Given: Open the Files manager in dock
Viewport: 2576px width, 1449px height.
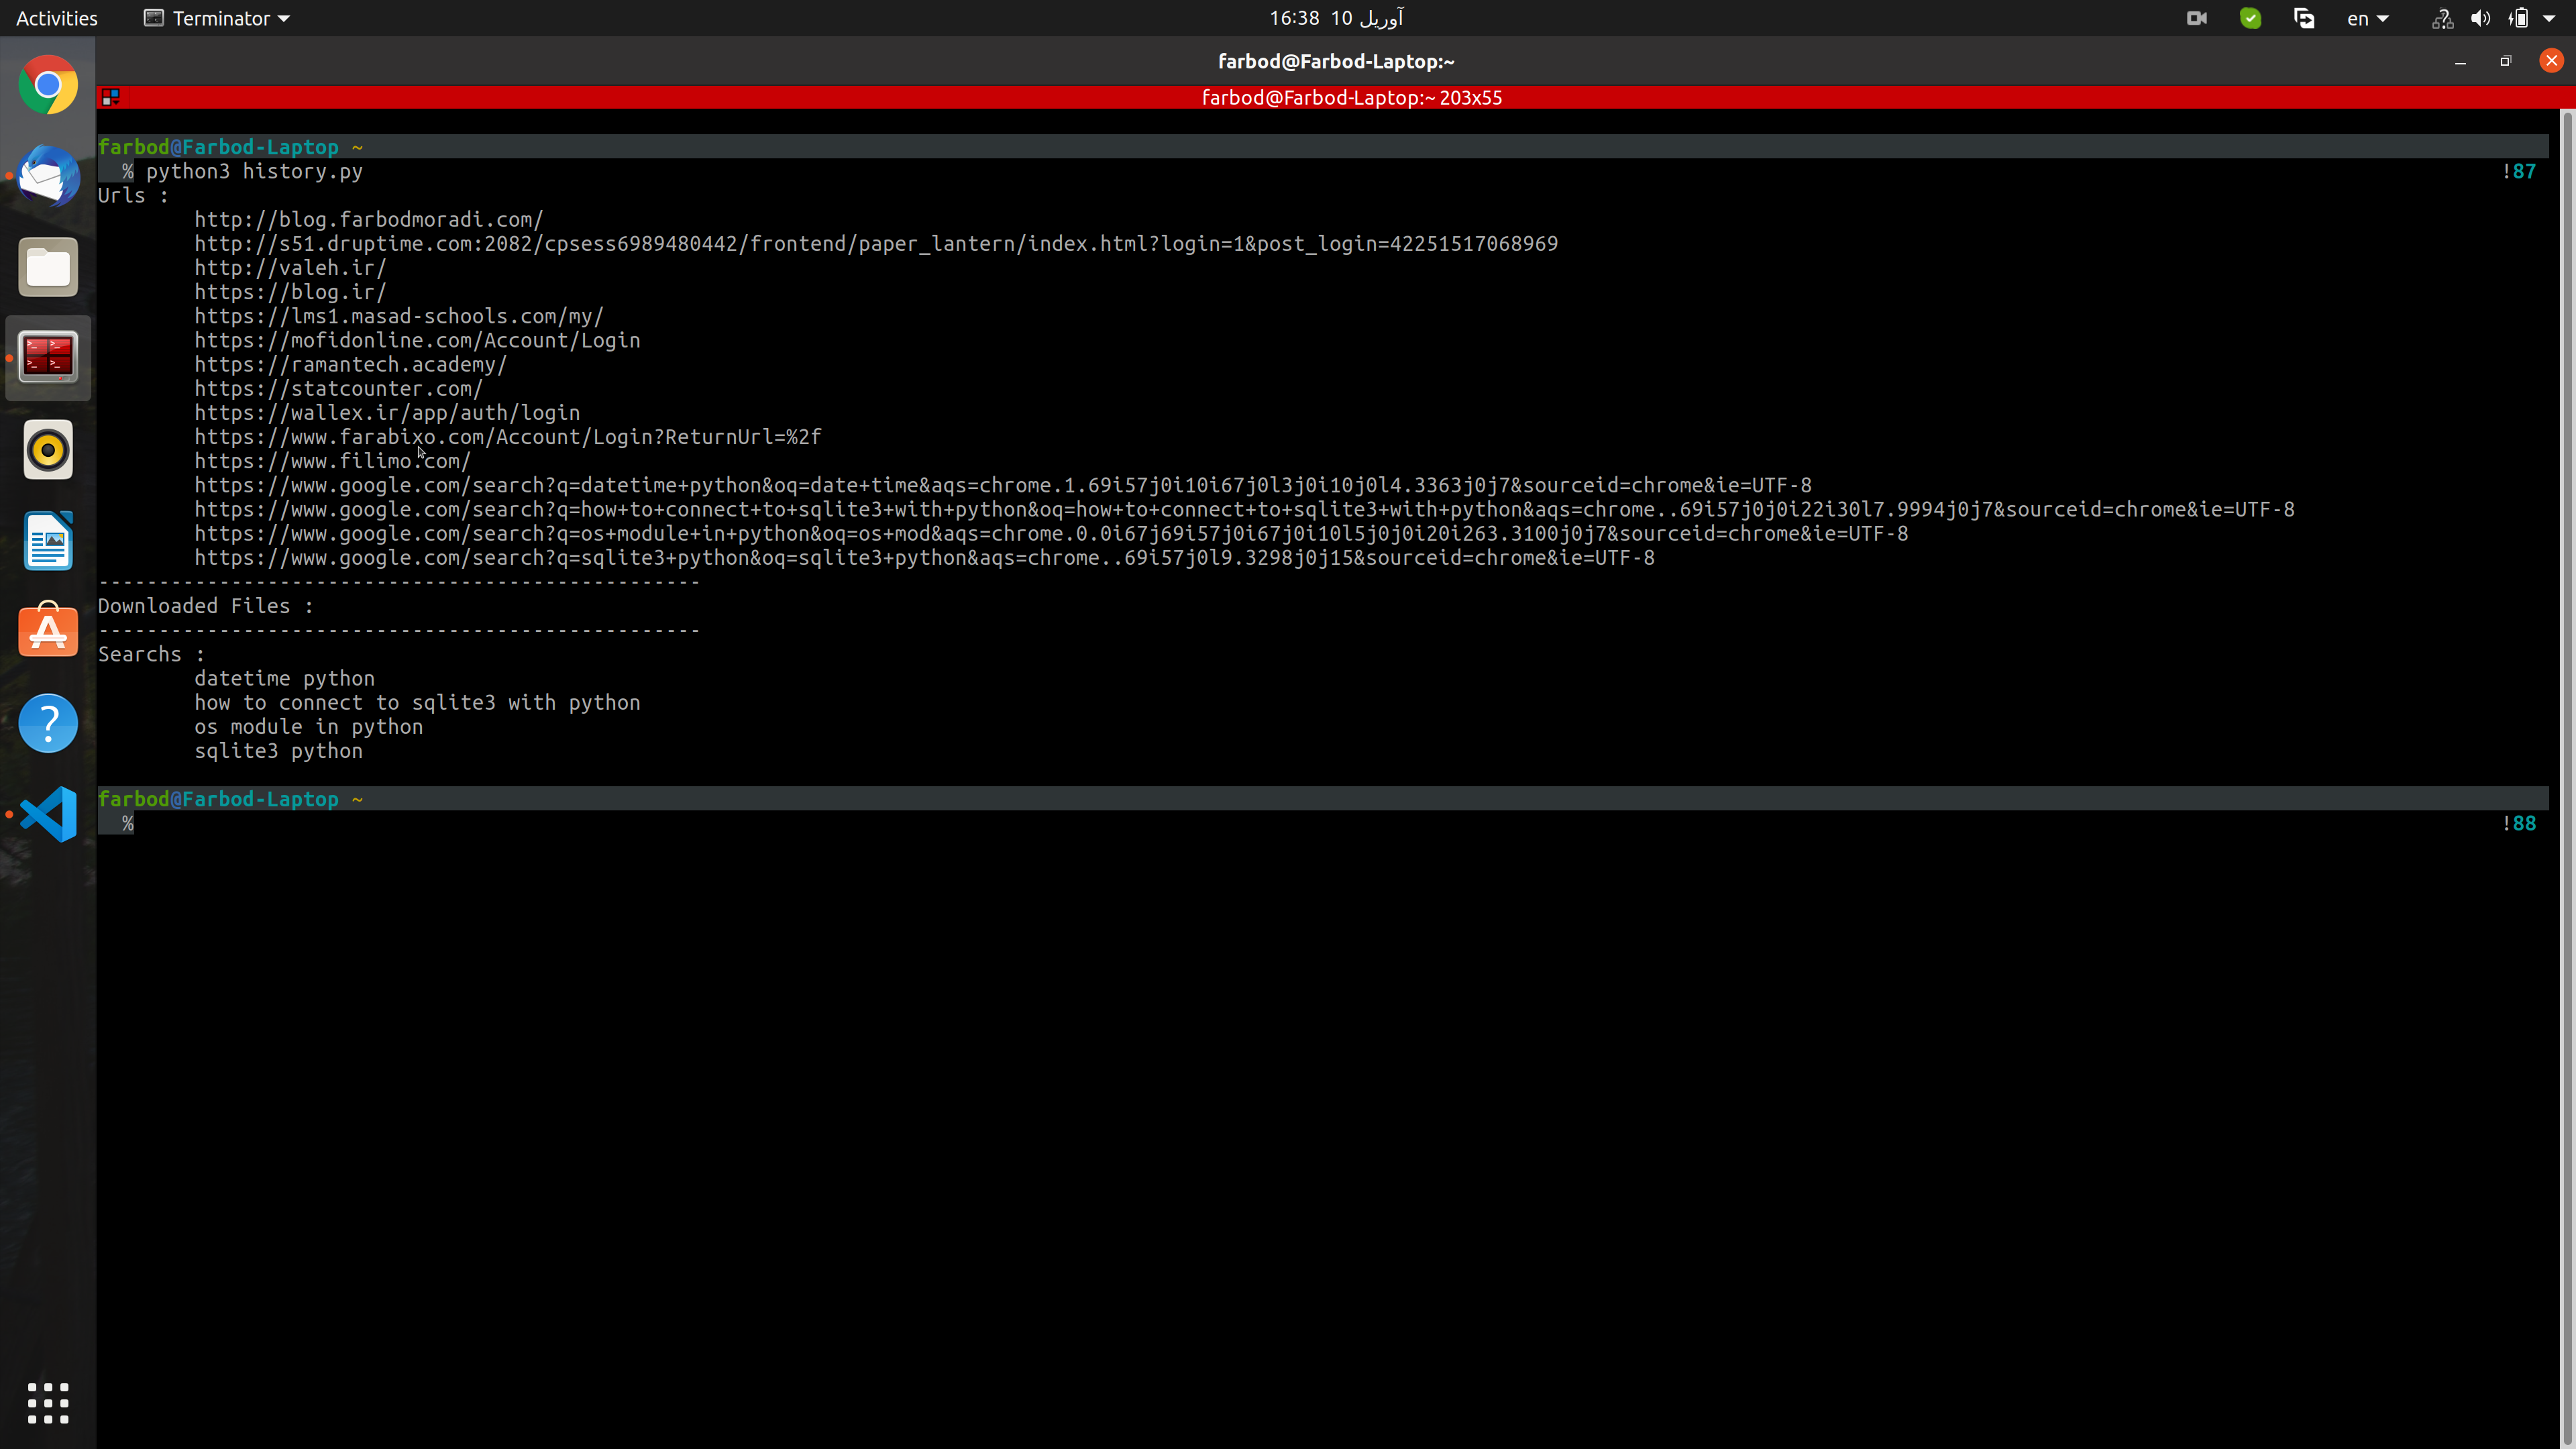Looking at the screenshot, I should click(x=48, y=267).
